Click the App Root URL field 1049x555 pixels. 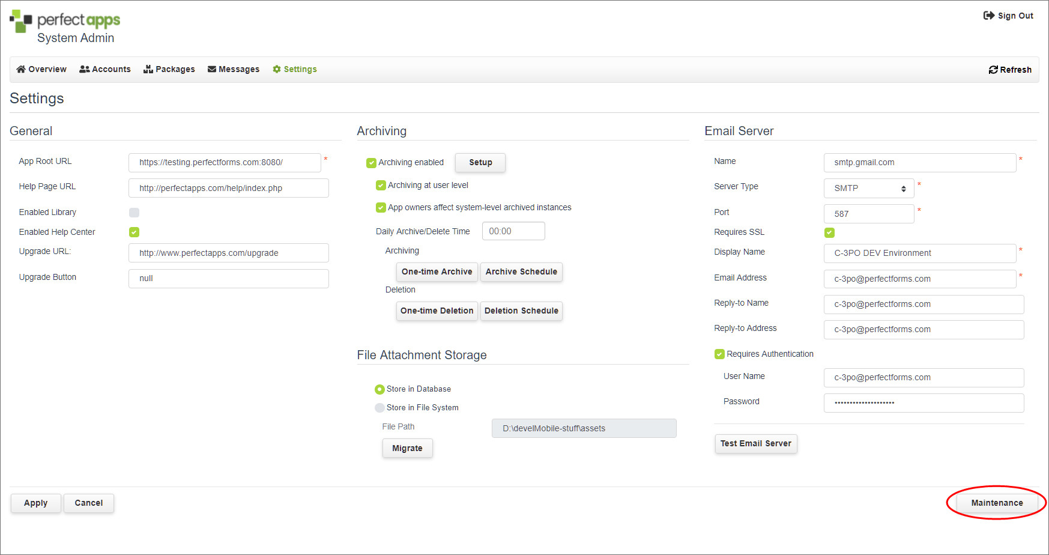tap(225, 163)
